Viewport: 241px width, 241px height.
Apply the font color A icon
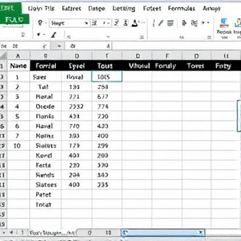(x=135, y=23)
